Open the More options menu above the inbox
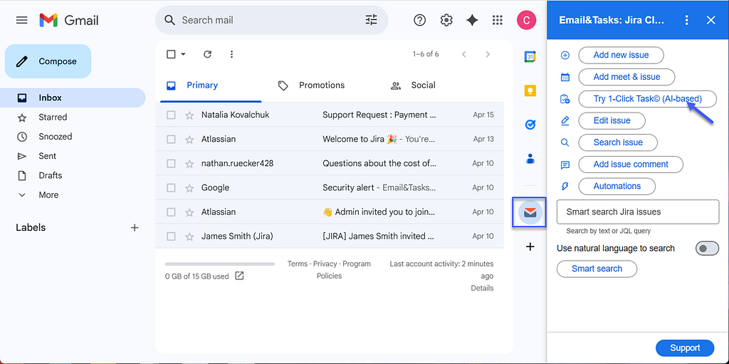Image resolution: width=729 pixels, height=364 pixels. 231,54
